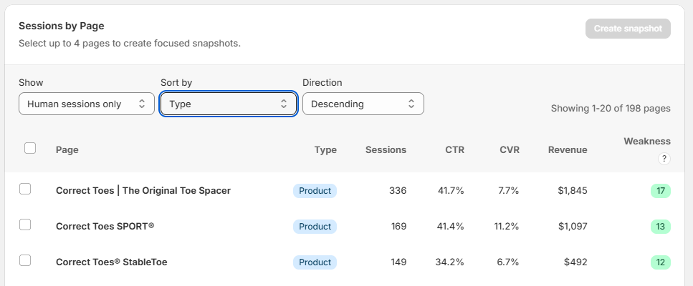Screen dimensions: 693x286
Task: Click the $1,845 revenue value
Action: [x=573, y=191]
